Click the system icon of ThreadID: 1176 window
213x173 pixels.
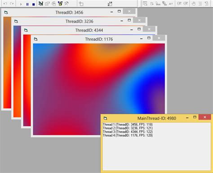coord(35,39)
